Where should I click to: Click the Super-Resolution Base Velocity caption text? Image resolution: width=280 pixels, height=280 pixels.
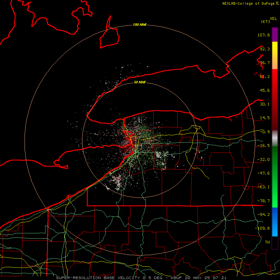pos(141,278)
